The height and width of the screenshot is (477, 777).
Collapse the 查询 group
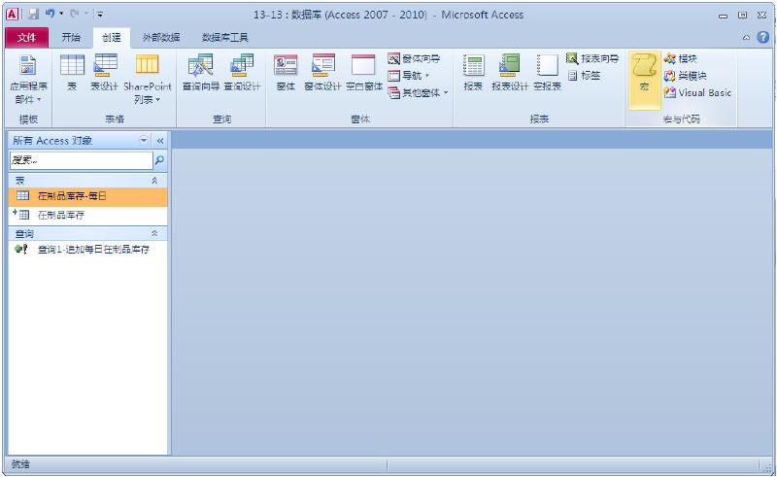click(154, 233)
